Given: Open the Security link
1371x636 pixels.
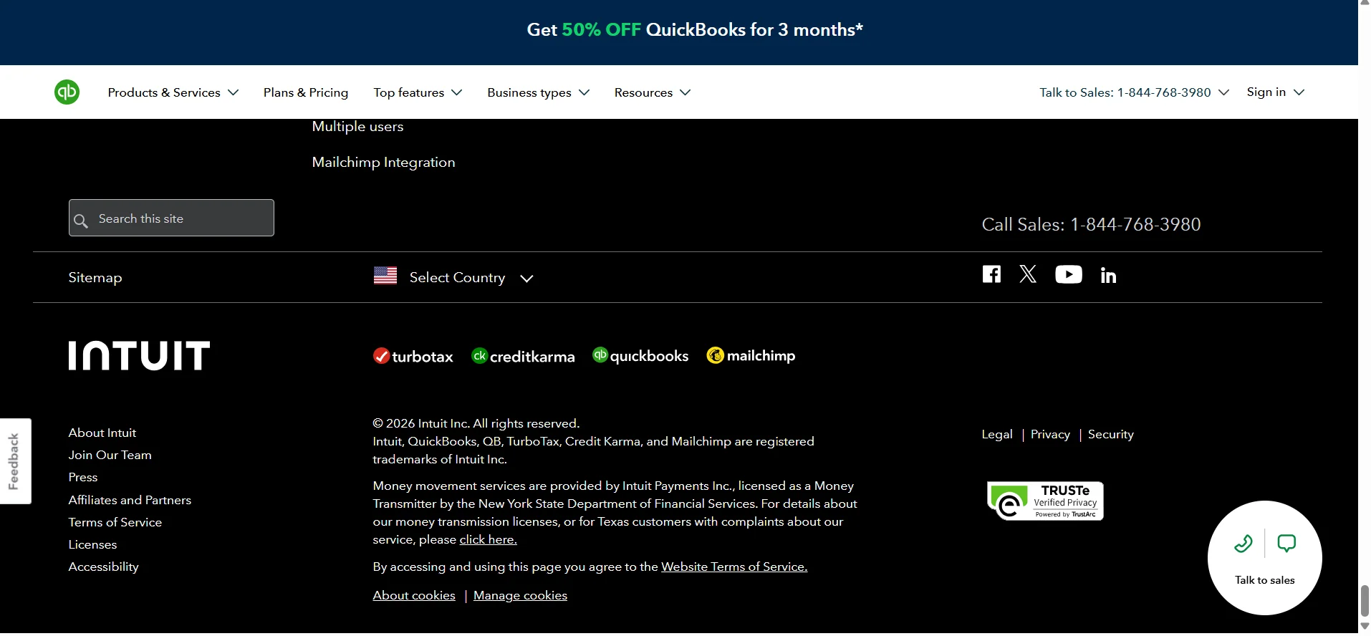Looking at the screenshot, I should tap(1111, 434).
